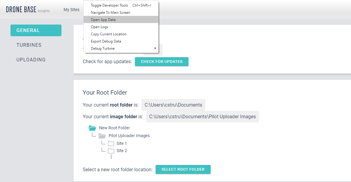Click the Check For Updates button
Image resolution: width=351 pixels, height=182 pixels.
click(x=162, y=62)
